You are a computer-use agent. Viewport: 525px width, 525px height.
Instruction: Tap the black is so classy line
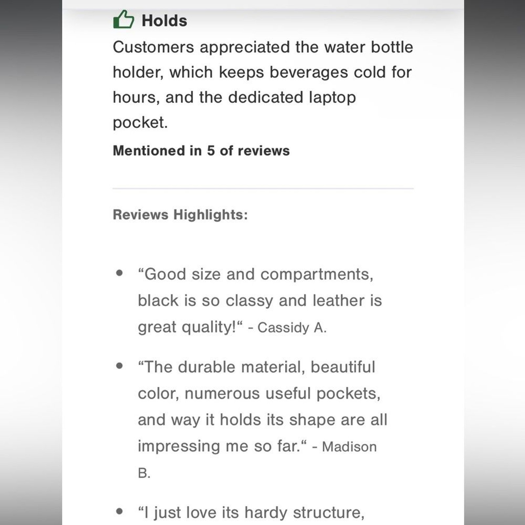pyautogui.click(x=260, y=301)
